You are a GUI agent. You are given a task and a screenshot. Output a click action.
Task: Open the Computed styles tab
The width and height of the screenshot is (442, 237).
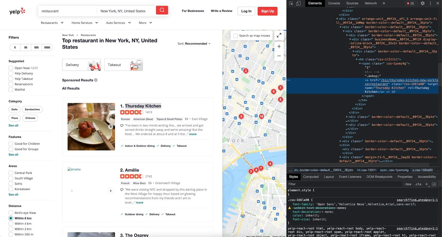pos(311,177)
